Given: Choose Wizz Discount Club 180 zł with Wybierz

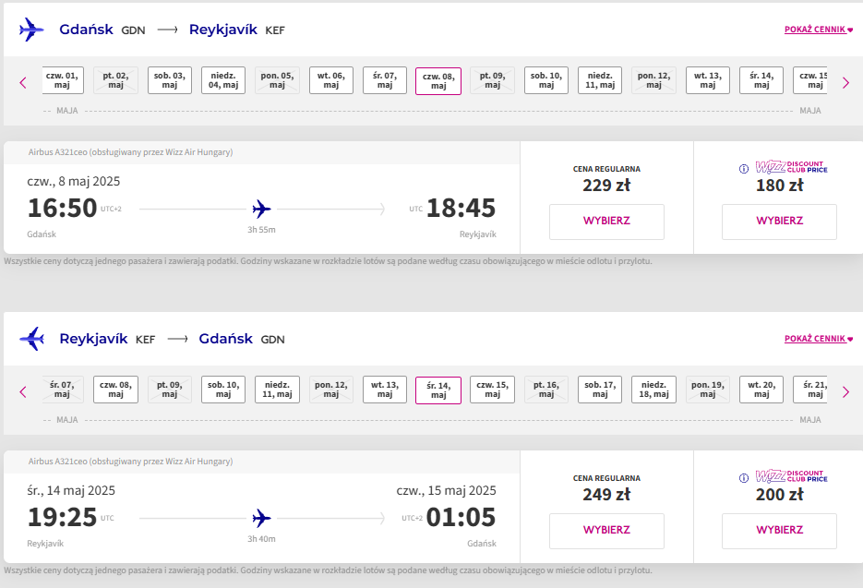Looking at the screenshot, I should point(779,222).
